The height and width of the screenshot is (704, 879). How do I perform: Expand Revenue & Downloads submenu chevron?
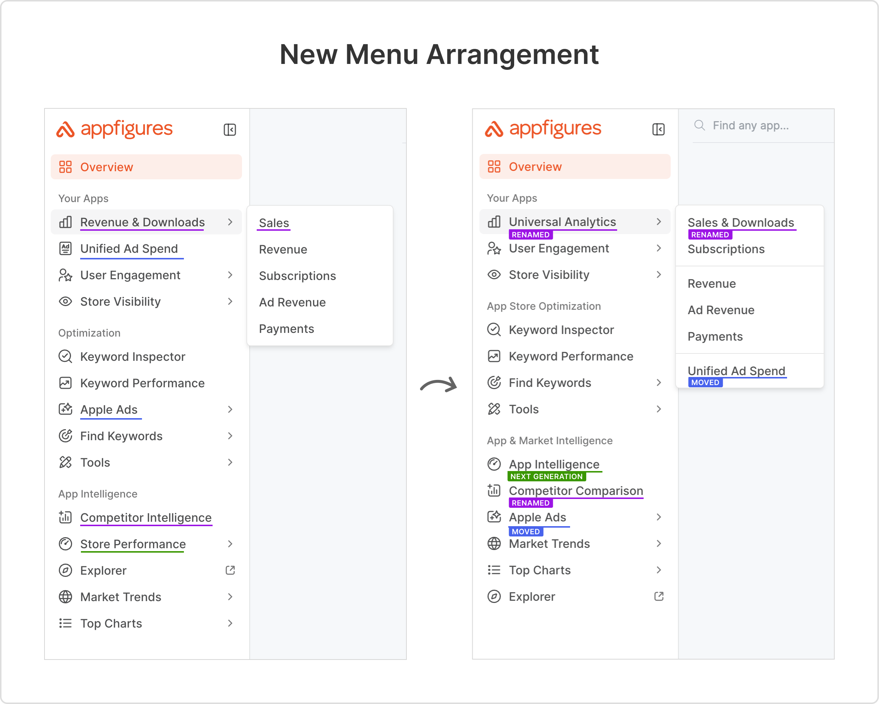coord(230,222)
